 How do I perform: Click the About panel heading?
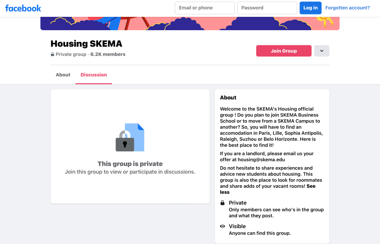tap(228, 98)
